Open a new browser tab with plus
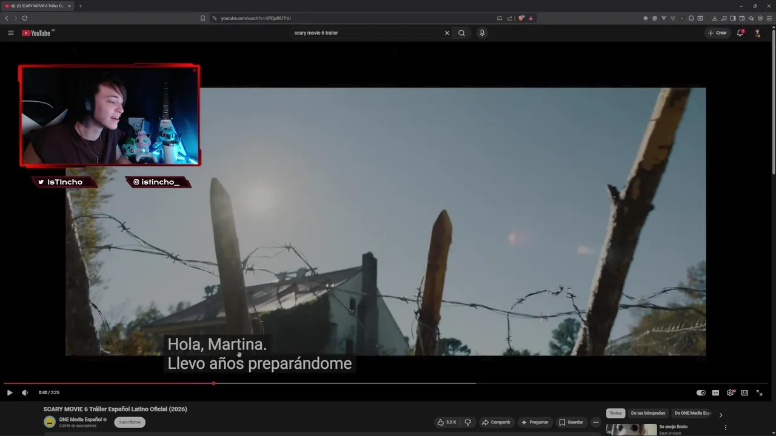 80,6
